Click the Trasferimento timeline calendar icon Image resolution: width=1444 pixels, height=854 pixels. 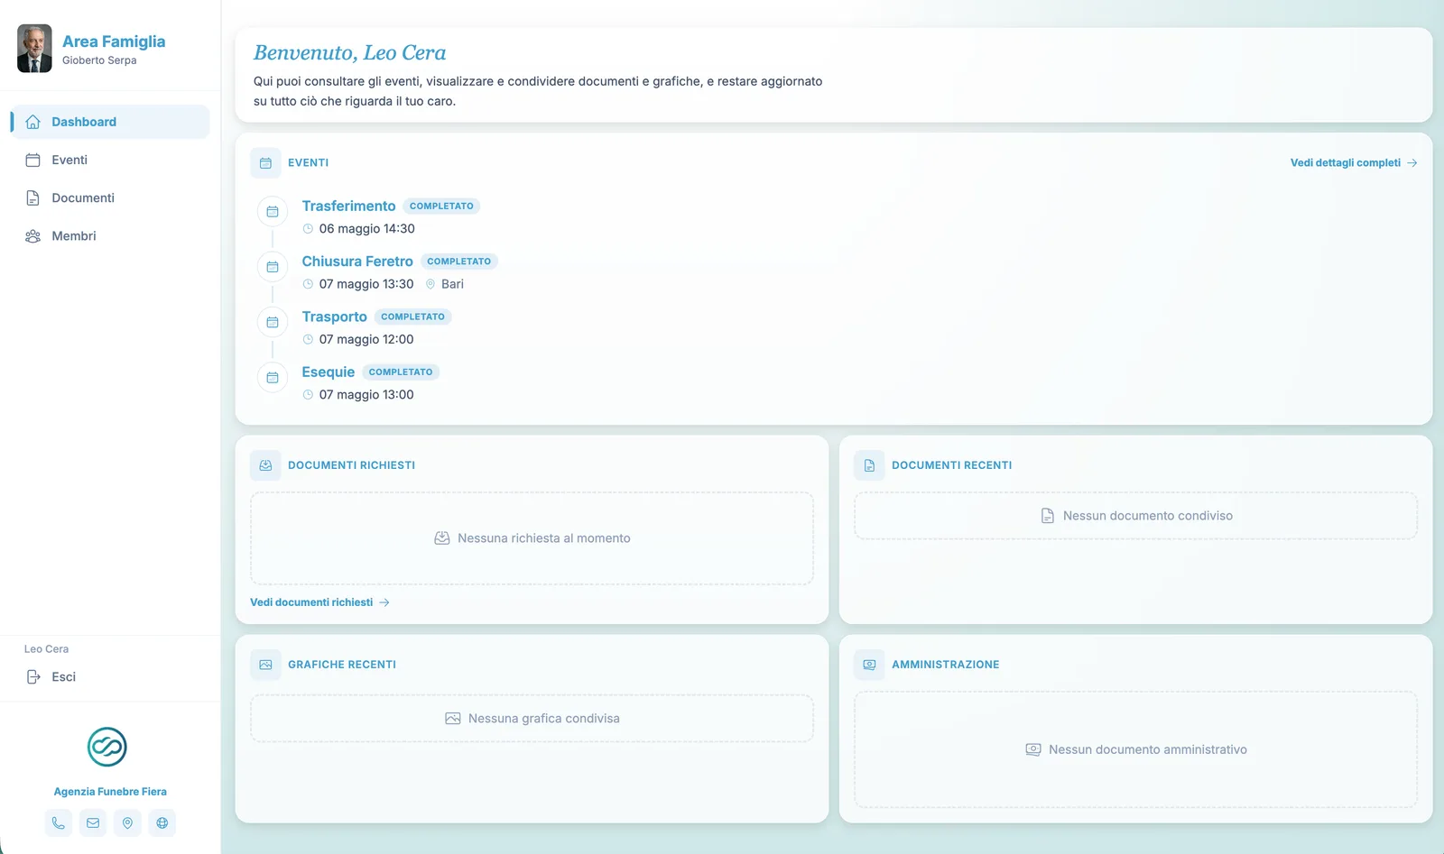(273, 212)
